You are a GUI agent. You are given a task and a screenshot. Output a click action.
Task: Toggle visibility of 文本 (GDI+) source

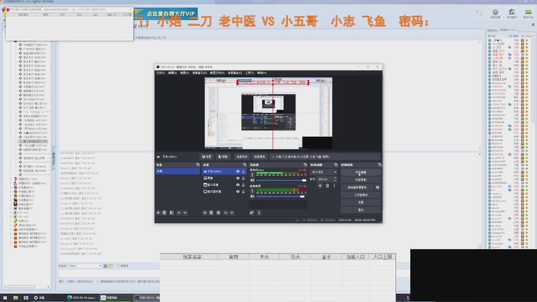238,171
